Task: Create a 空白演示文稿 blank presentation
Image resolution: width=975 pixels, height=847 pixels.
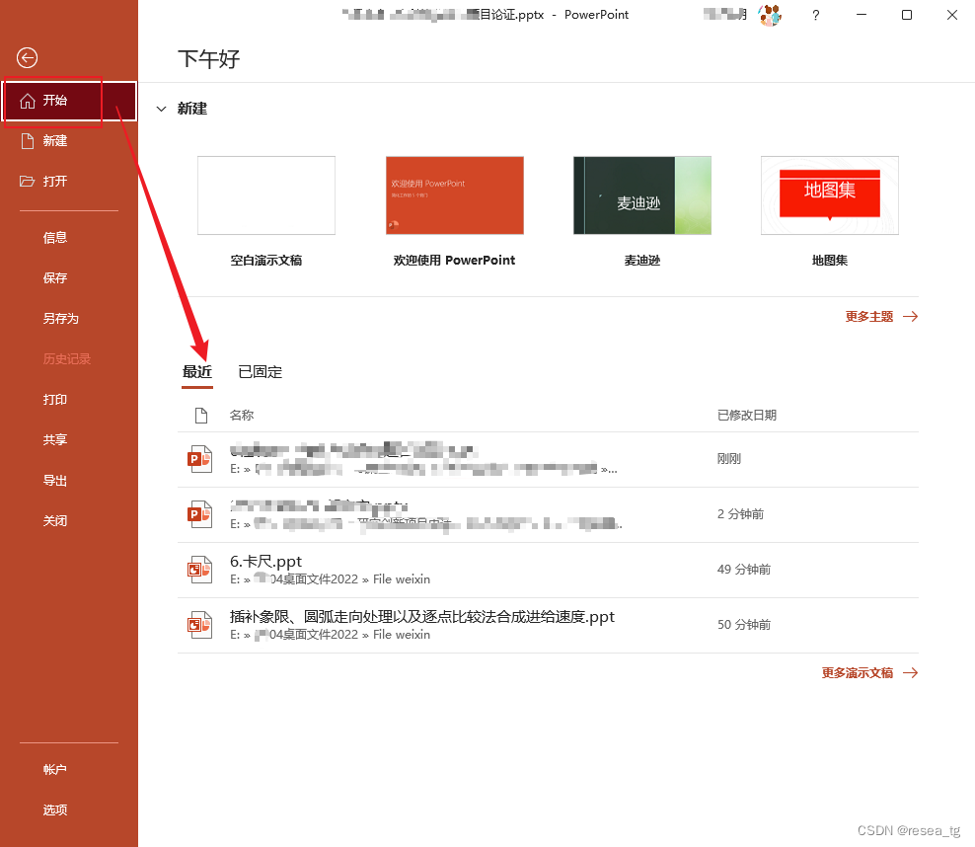Action: click(266, 195)
